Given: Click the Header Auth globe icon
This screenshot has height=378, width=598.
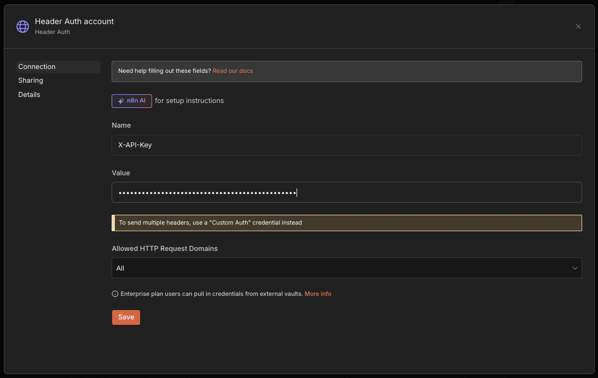Looking at the screenshot, I should click(22, 26).
